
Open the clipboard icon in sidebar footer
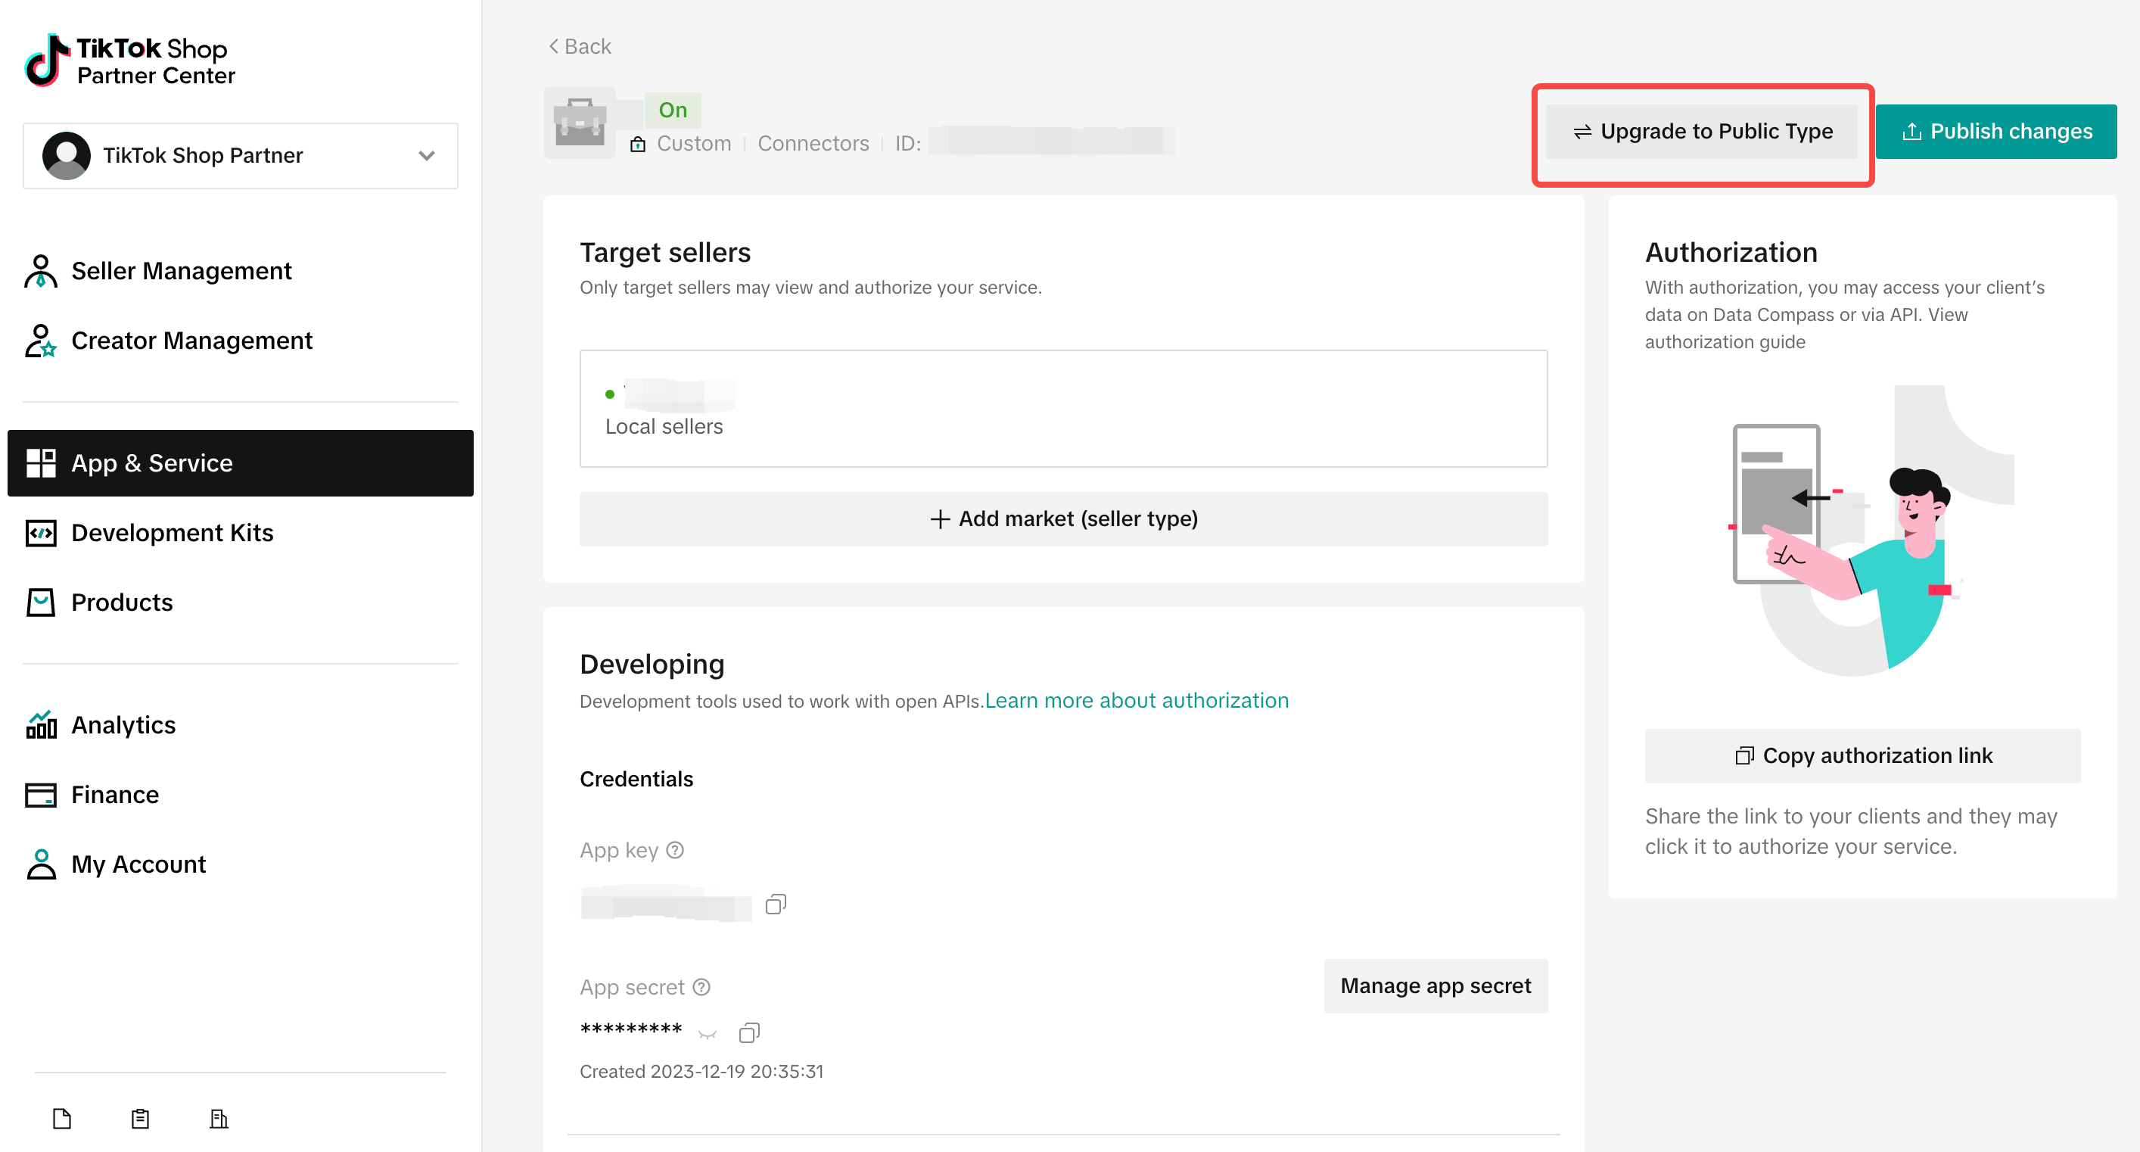[x=141, y=1118]
